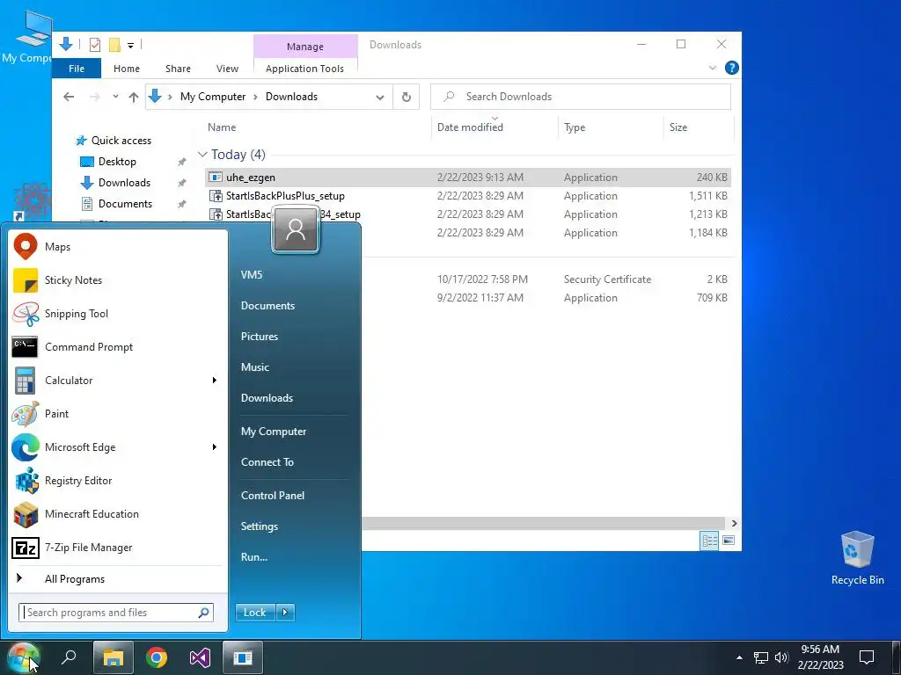Open Desktop in Quick access
This screenshot has width=901, height=675.
click(x=117, y=162)
